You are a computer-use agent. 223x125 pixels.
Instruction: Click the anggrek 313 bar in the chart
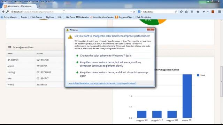point(172,114)
